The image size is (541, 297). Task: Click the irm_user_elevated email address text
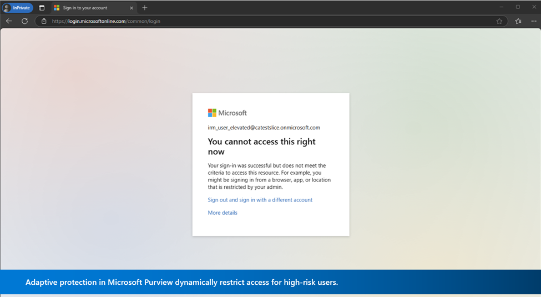pyautogui.click(x=264, y=128)
